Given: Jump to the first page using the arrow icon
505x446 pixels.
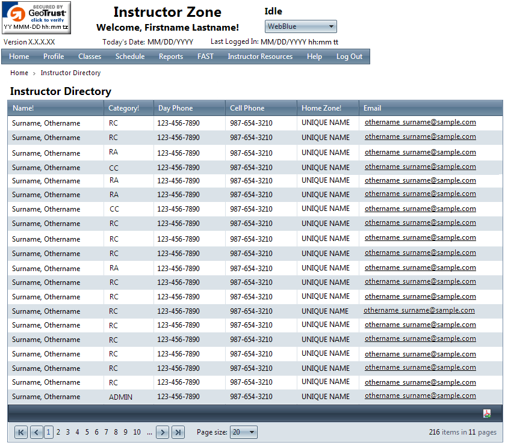Looking at the screenshot, I should pos(20,432).
